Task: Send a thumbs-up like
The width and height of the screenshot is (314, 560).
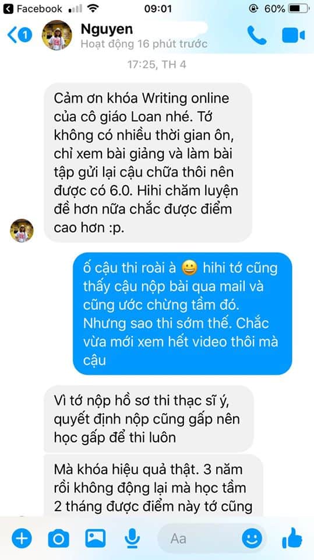Action: (x=292, y=538)
